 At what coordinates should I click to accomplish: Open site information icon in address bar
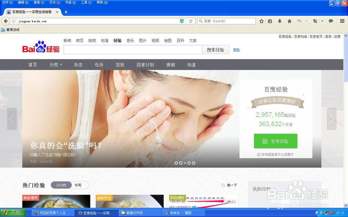coord(14,21)
